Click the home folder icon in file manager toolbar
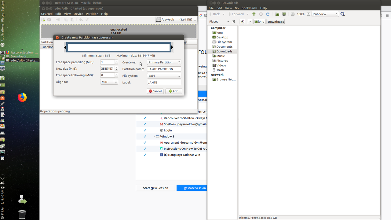Image resolution: width=391 pixels, height=220 pixels. 277,14
